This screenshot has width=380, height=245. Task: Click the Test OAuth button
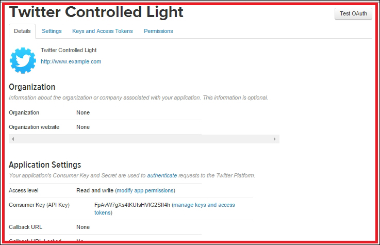pos(353,13)
